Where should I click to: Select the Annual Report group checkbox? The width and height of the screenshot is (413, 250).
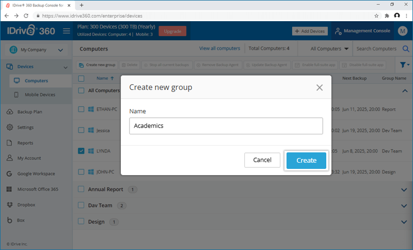pyautogui.click(x=81, y=190)
